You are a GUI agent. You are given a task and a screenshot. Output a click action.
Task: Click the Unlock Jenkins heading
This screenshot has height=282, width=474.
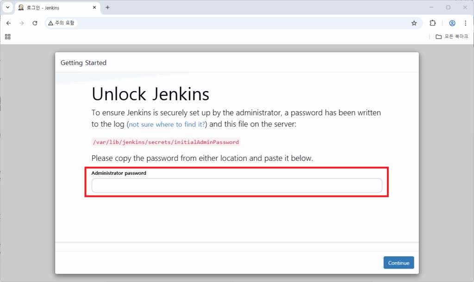pyautogui.click(x=150, y=94)
